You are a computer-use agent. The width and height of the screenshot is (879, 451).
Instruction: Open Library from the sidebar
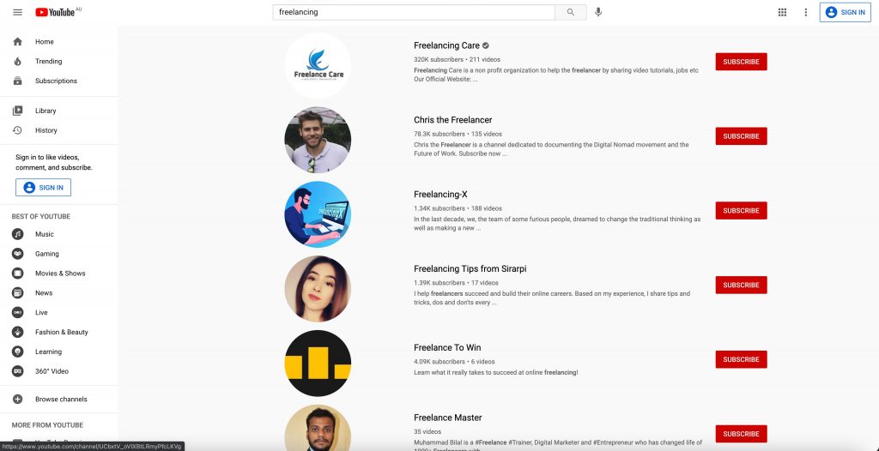(x=59, y=111)
